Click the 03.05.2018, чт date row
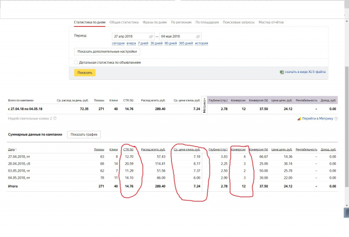Screen dimensions: 349x237 tap(19, 171)
